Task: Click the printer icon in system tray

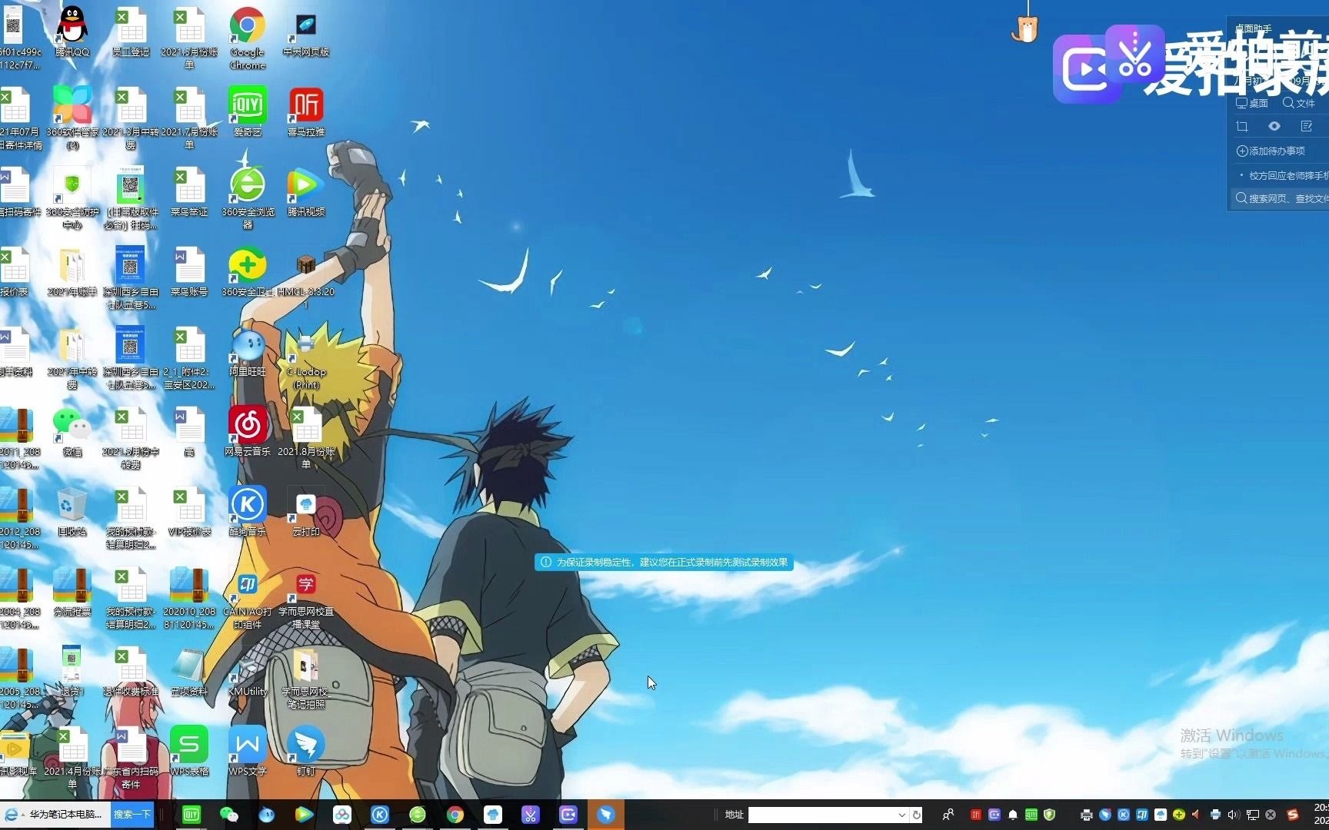Action: tap(1086, 815)
